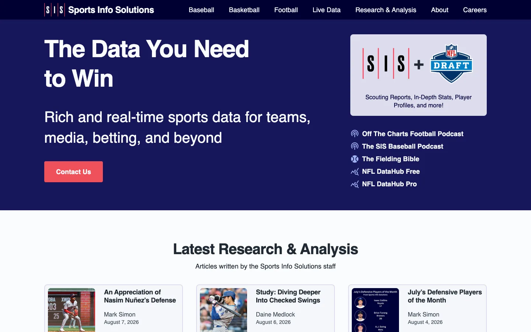
Task: Click the Scouting Reports promo card text
Action: coord(419,101)
